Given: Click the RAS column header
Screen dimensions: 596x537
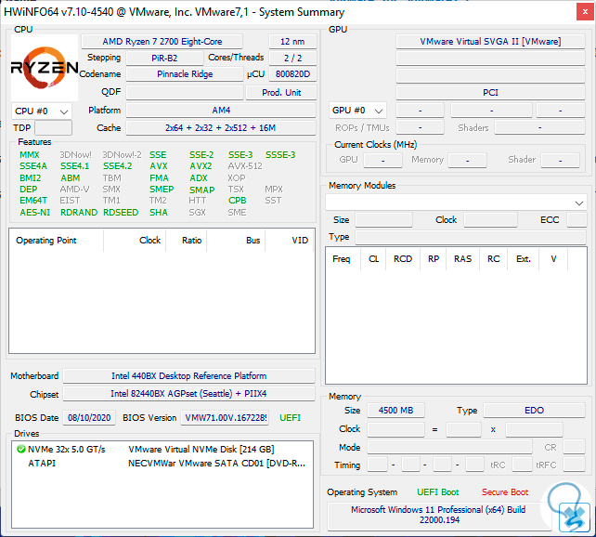Looking at the screenshot, I should (463, 259).
